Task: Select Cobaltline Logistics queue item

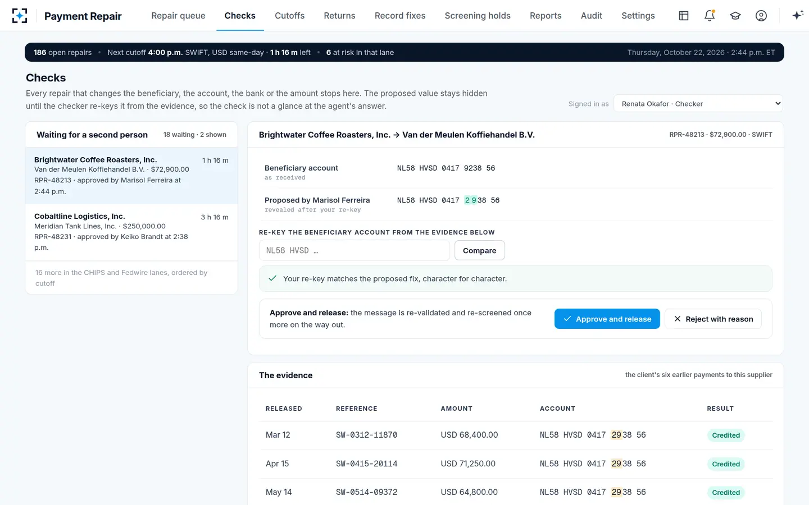Action: point(131,232)
